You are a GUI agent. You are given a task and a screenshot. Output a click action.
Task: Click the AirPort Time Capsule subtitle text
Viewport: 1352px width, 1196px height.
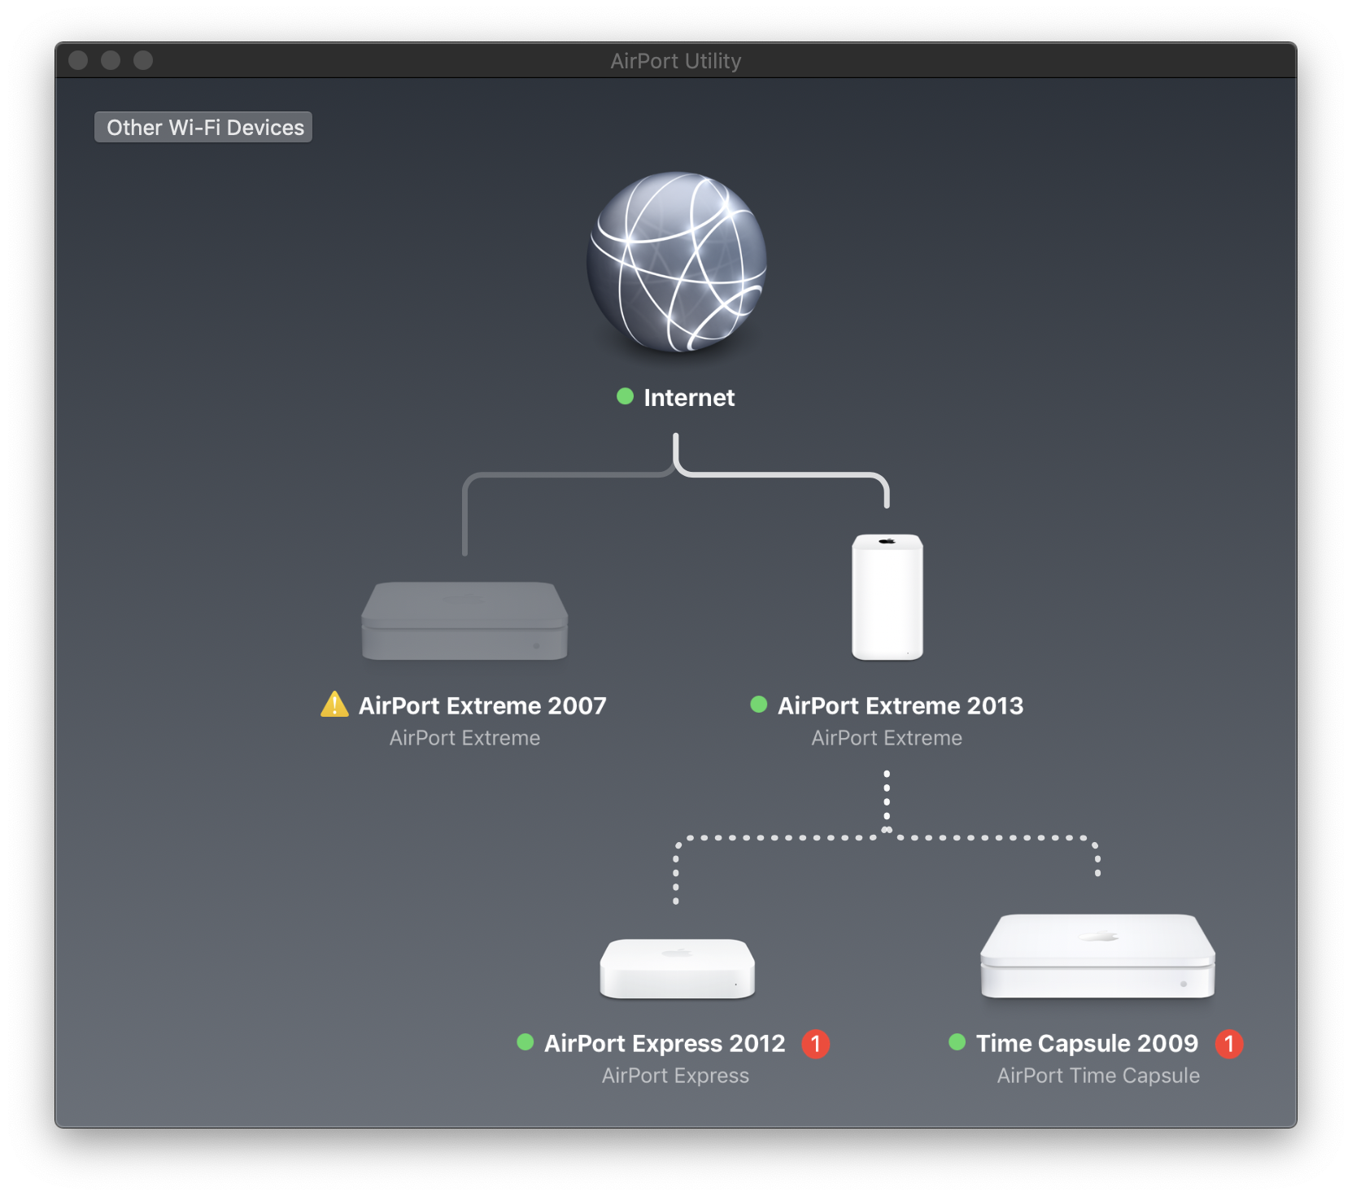click(1098, 1076)
